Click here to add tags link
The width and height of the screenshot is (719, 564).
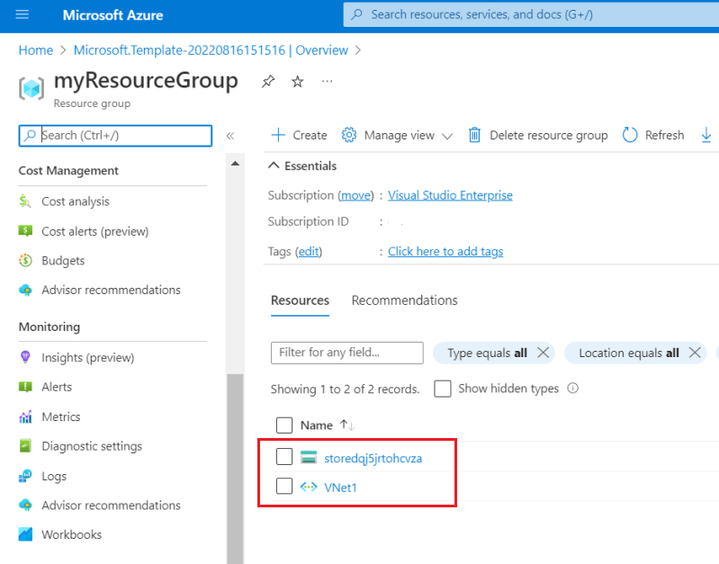(445, 252)
